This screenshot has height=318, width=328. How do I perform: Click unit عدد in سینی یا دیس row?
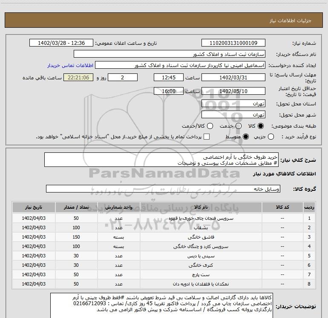[x=118, y=256]
